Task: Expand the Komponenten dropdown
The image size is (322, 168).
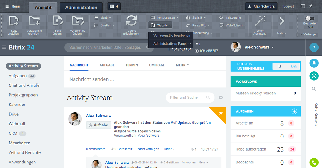Action: pyautogui.click(x=164, y=18)
